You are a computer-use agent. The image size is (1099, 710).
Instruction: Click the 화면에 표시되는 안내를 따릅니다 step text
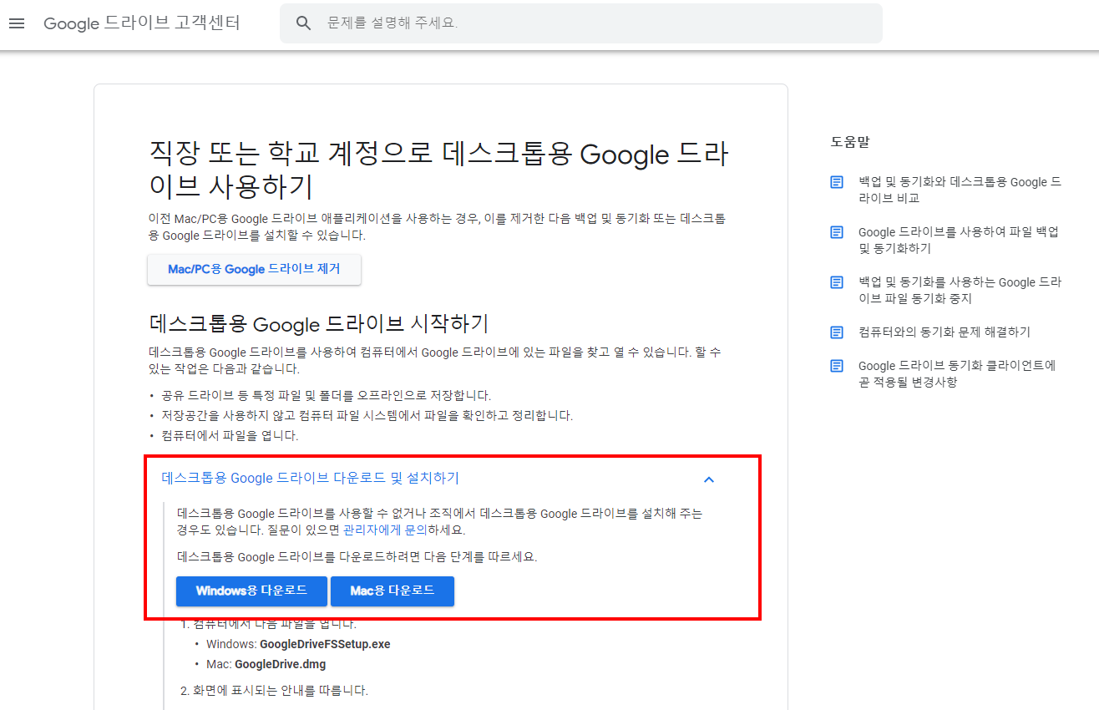coord(281,690)
